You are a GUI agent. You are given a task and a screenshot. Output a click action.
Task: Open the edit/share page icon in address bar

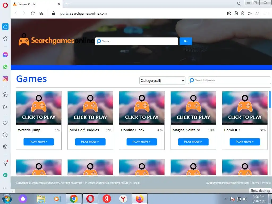[x=229, y=13]
